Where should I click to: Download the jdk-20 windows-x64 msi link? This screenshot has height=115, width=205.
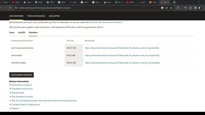tap(118, 63)
